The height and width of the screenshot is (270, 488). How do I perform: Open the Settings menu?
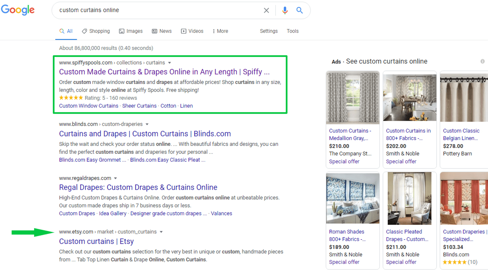(x=269, y=31)
